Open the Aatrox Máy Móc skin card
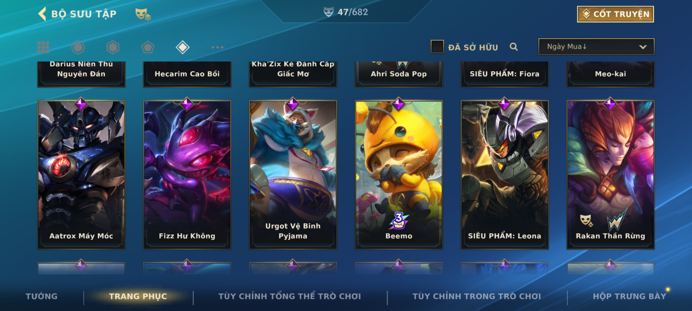692x311 pixels. 81,175
